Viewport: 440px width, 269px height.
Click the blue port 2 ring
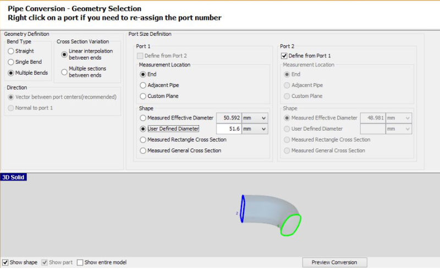243,209
